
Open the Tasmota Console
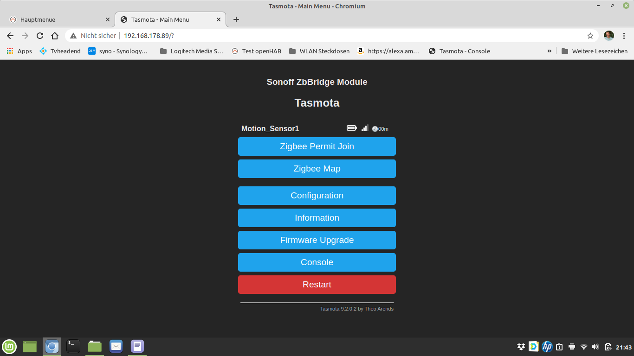[317, 262]
